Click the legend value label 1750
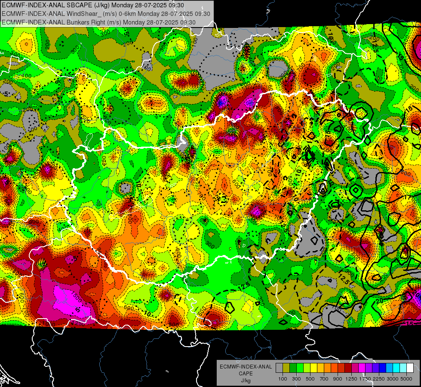 point(365,379)
